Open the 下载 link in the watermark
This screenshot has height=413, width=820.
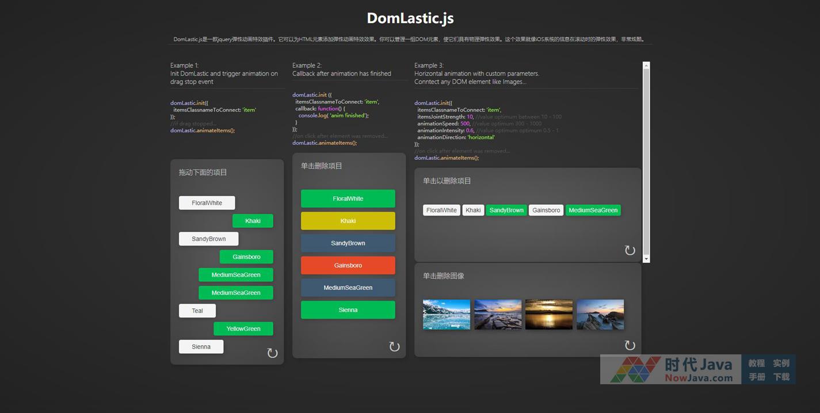click(x=781, y=377)
